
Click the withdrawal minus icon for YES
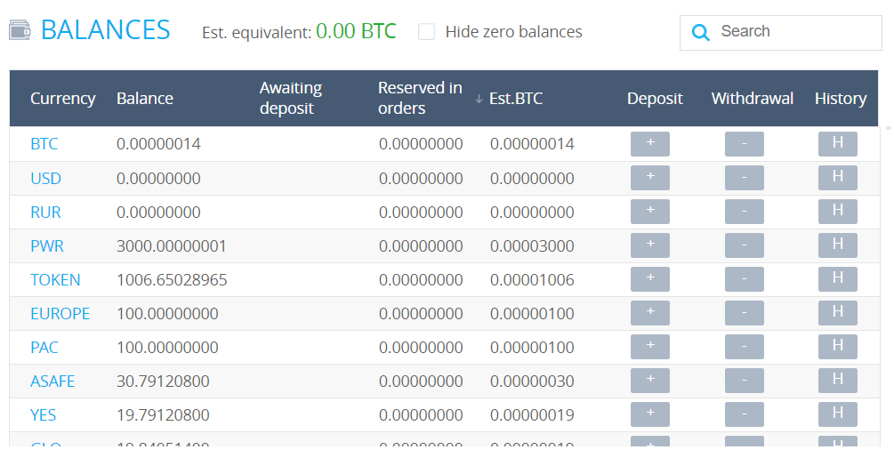[744, 414]
